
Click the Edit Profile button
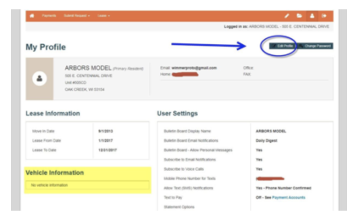click(x=282, y=46)
